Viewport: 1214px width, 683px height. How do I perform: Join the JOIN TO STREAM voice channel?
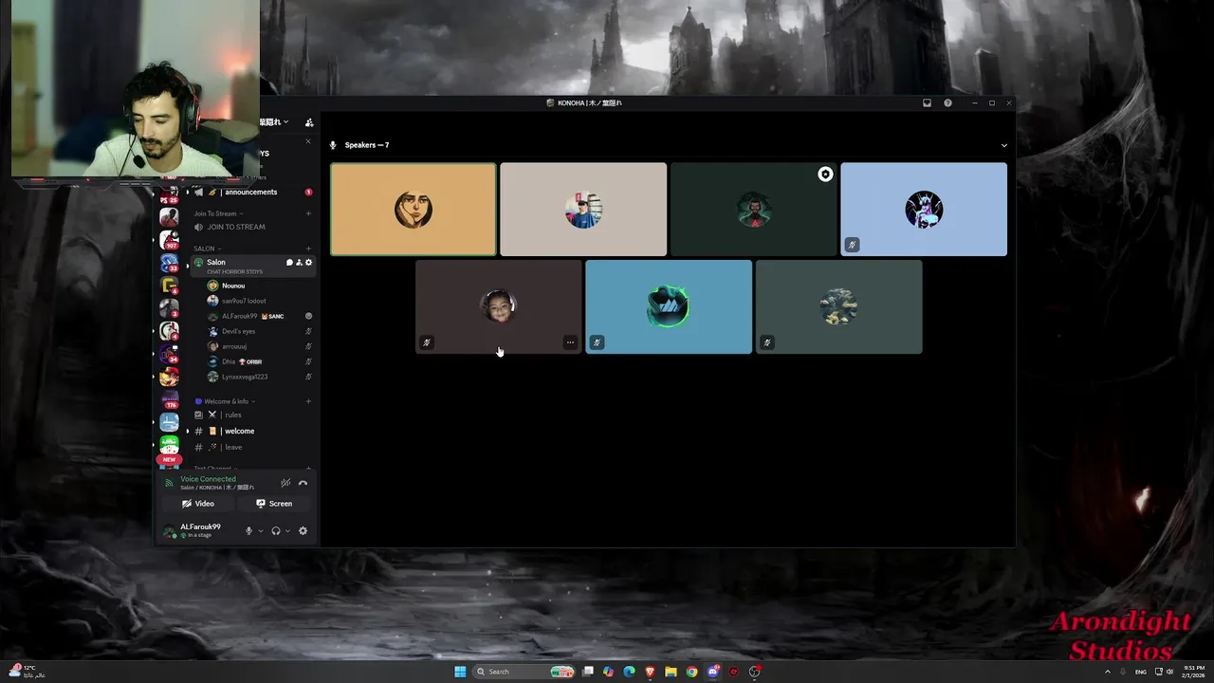(x=236, y=227)
